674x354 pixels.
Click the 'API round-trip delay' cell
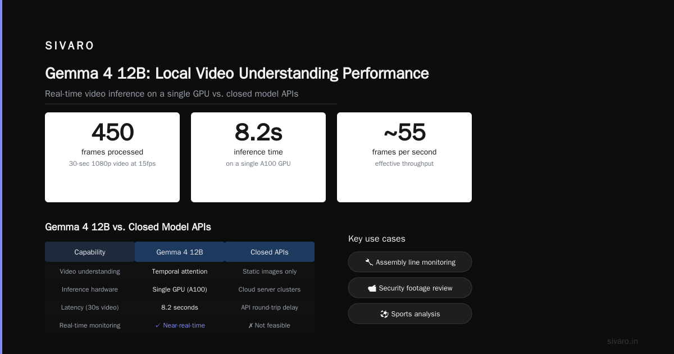point(270,307)
